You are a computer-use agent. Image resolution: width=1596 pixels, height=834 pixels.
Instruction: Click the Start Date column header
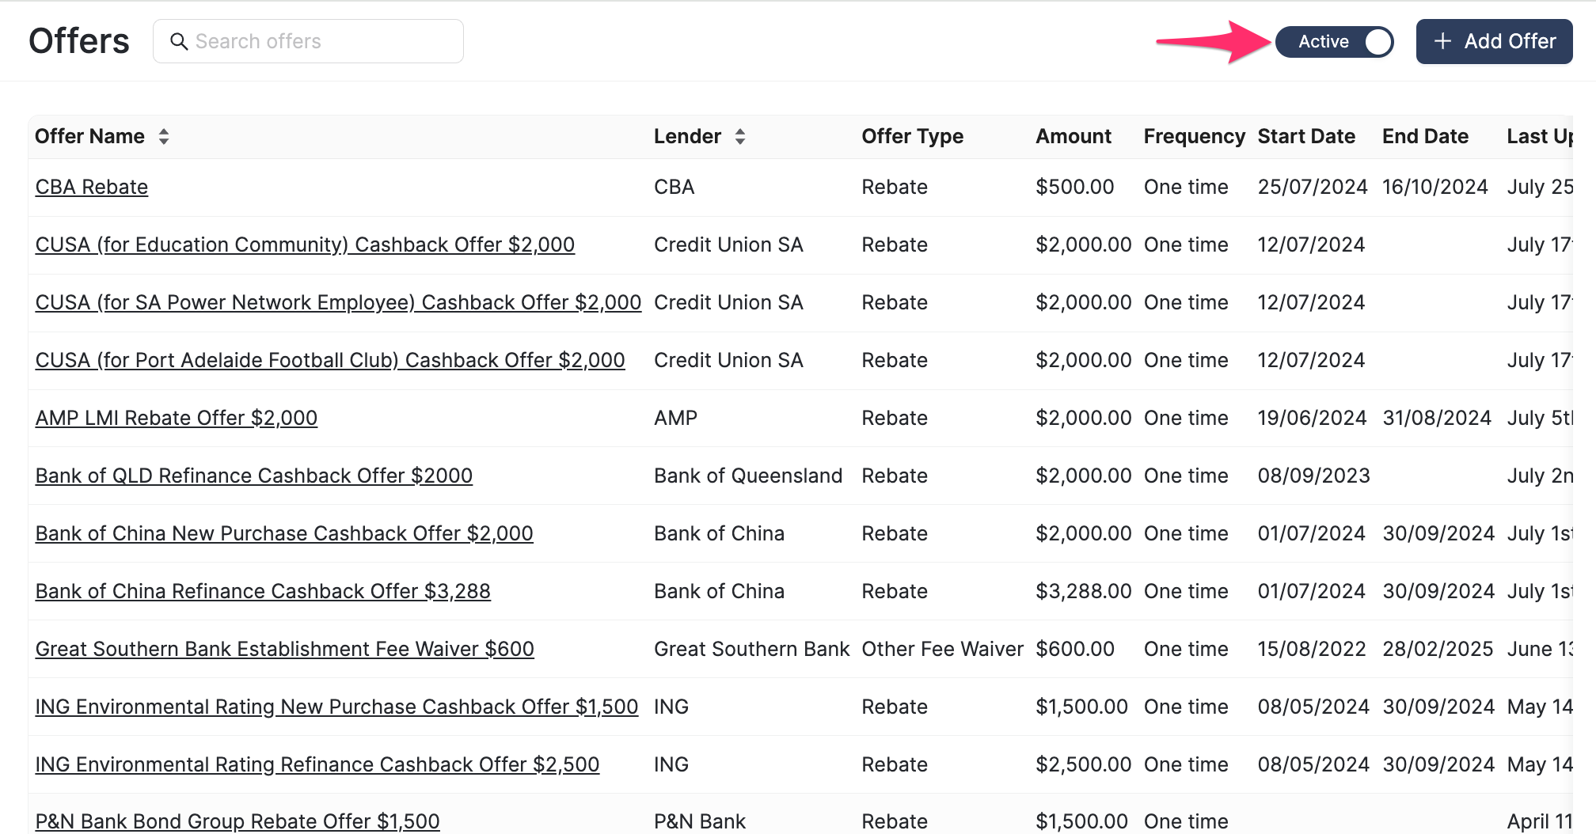pos(1306,137)
